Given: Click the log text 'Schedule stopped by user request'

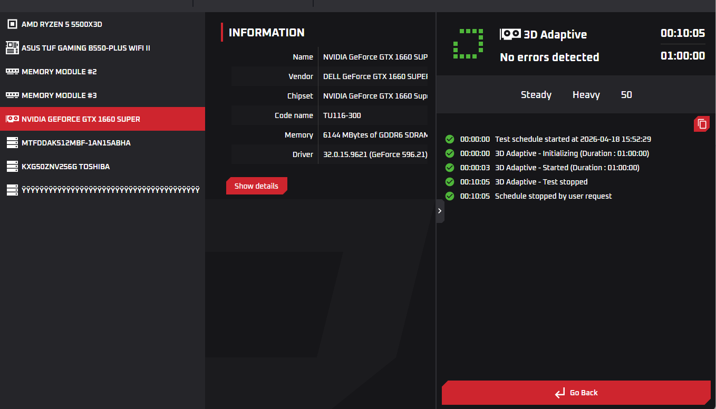Looking at the screenshot, I should (x=554, y=196).
